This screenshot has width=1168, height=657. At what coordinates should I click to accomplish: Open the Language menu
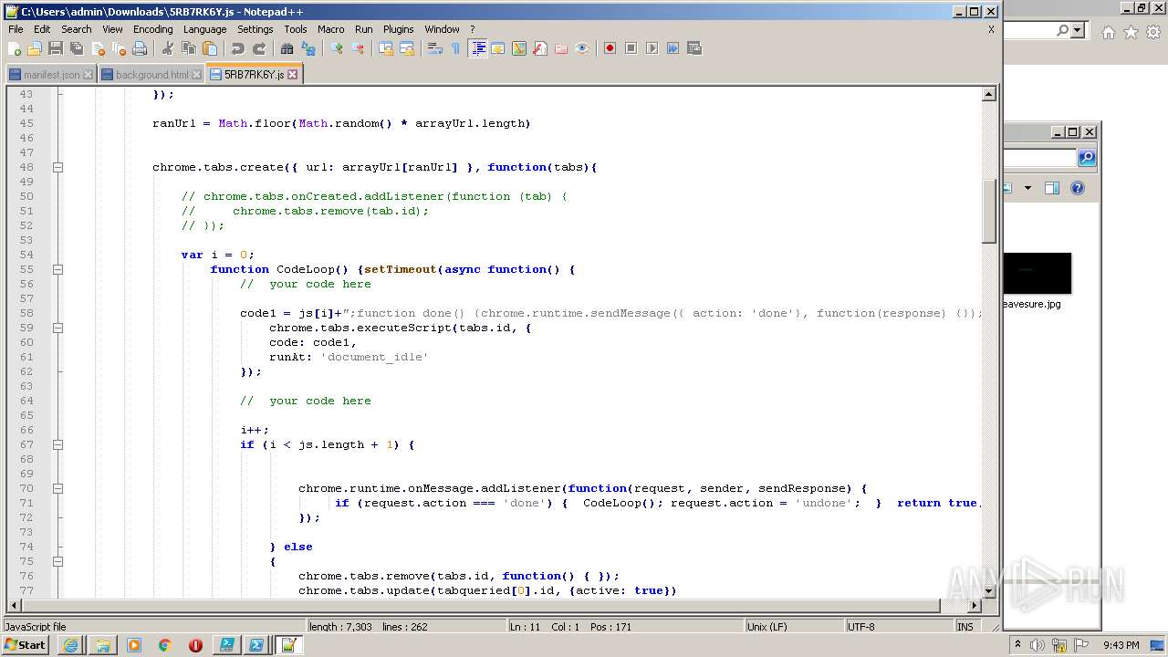pos(204,29)
